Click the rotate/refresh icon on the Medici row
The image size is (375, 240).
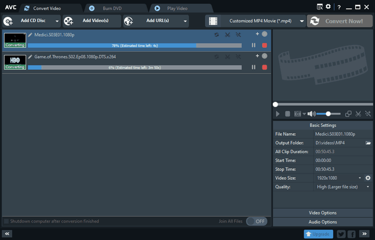coord(217,35)
